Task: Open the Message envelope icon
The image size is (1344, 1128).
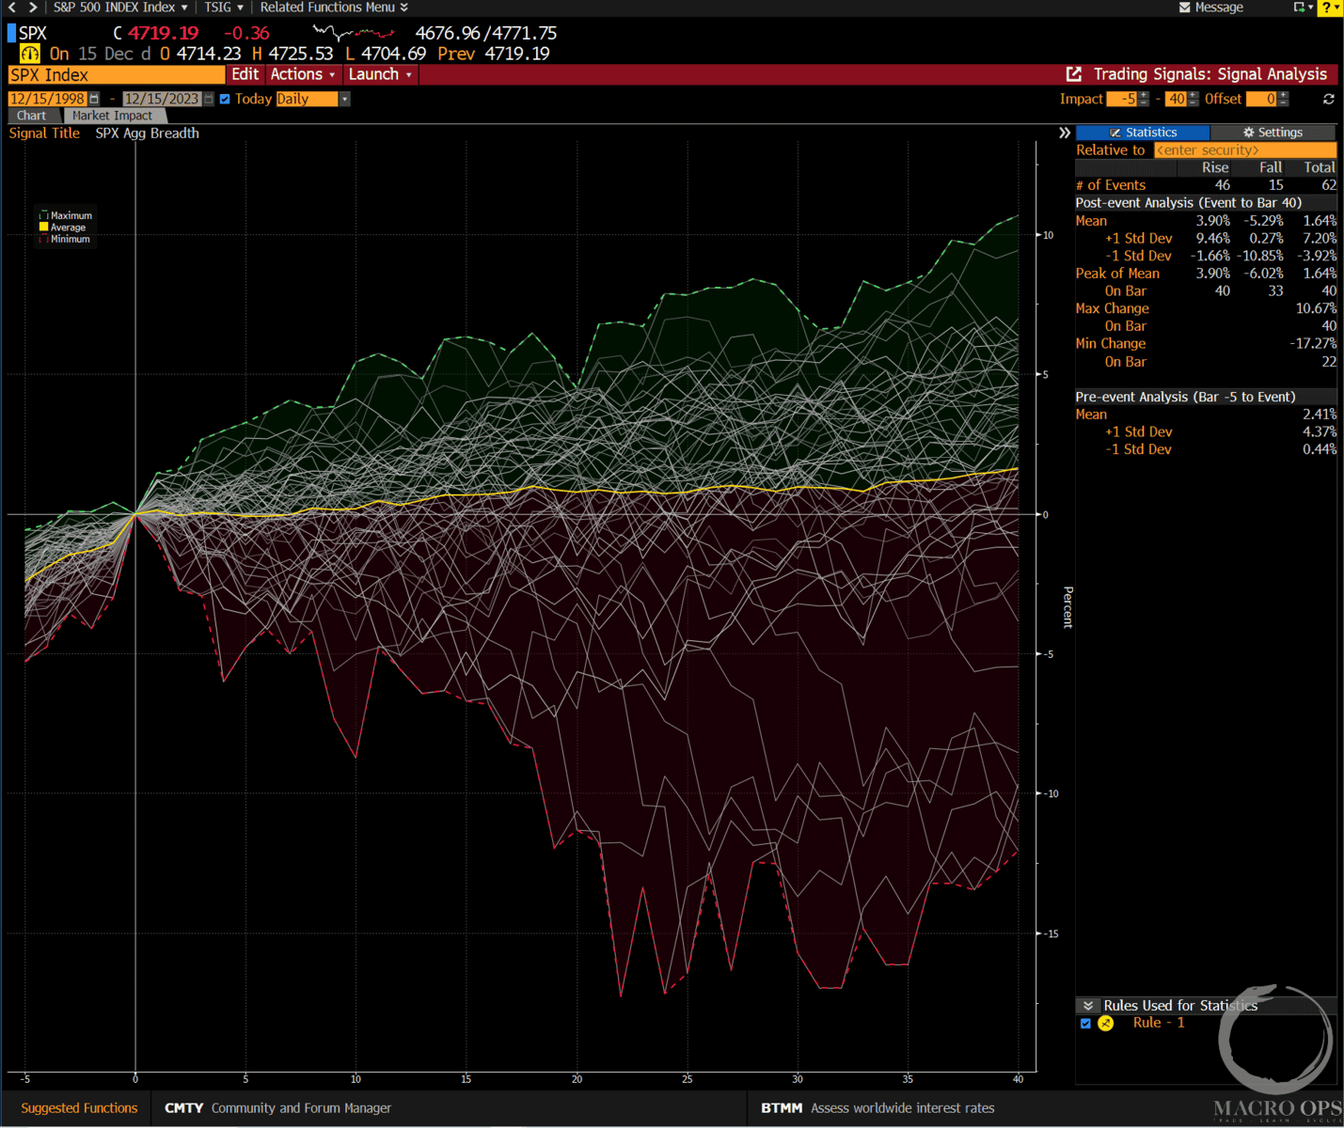Action: pyautogui.click(x=1185, y=8)
